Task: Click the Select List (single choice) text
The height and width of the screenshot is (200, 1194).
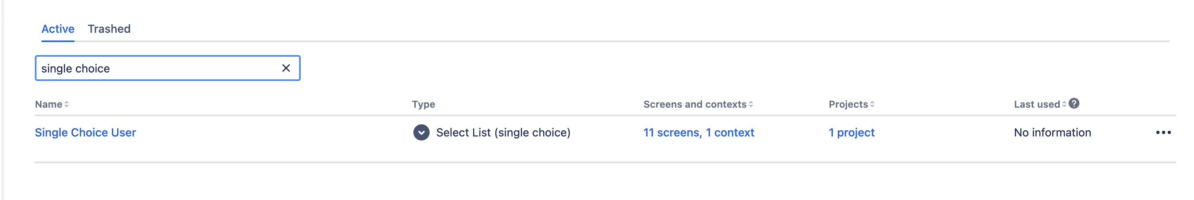Action: coord(503,132)
